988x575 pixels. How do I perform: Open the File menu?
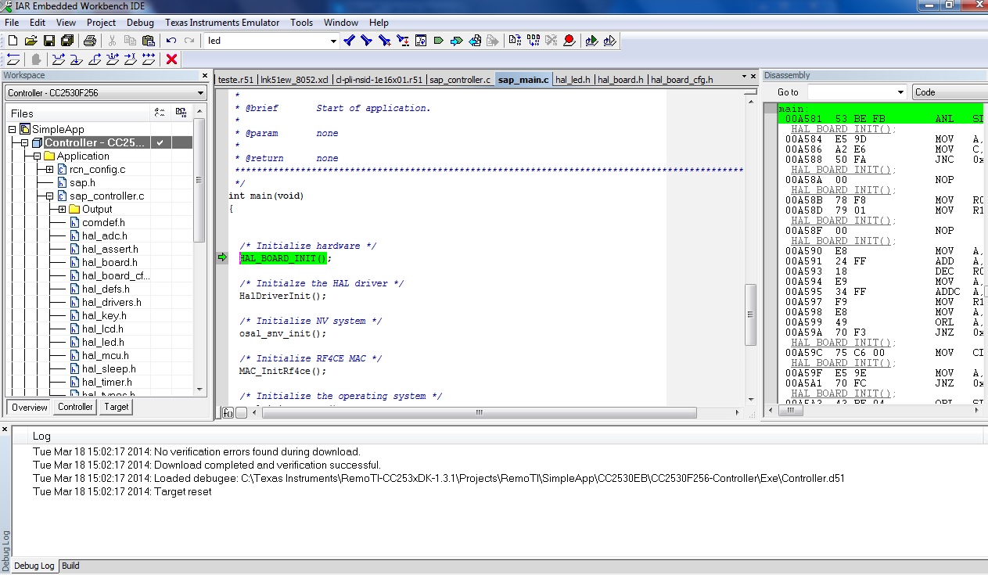click(12, 23)
